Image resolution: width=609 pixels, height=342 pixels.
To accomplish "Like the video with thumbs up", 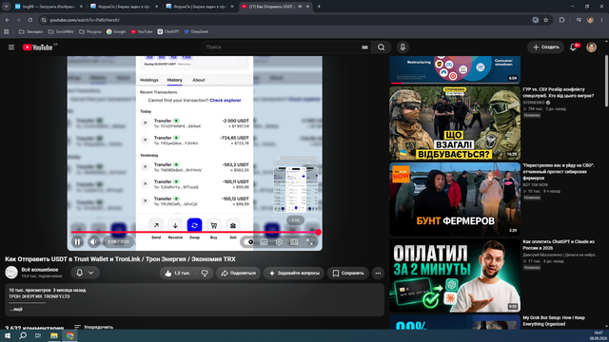I will click(177, 273).
